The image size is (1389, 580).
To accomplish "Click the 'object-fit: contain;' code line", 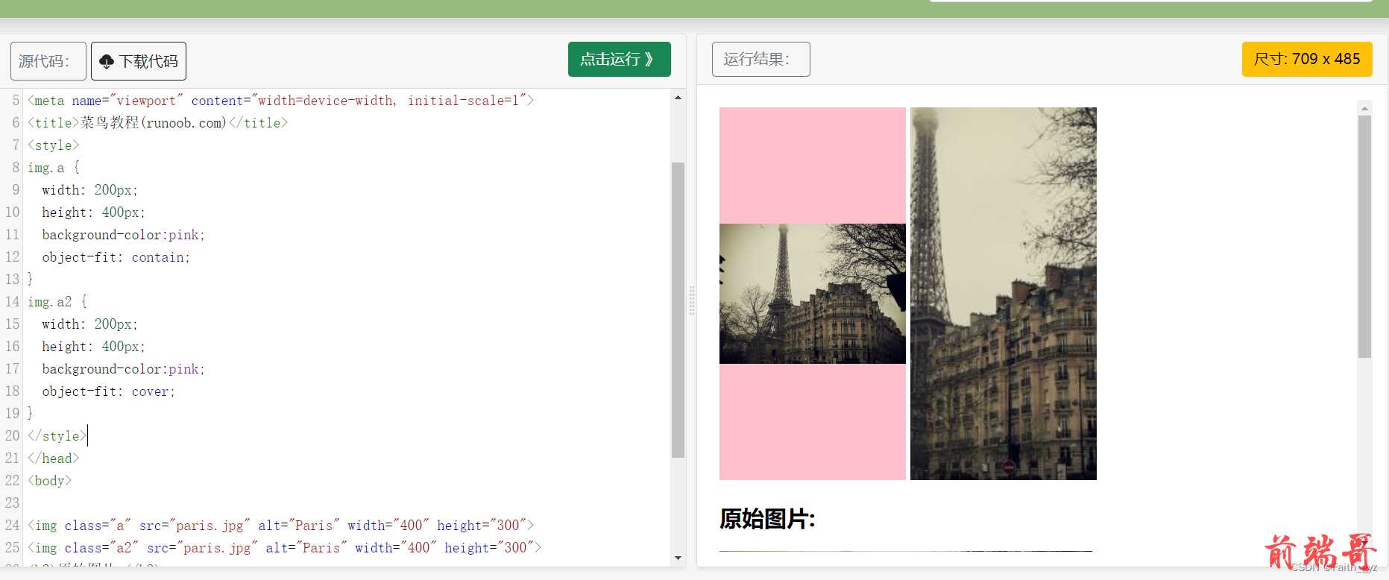I will point(116,257).
